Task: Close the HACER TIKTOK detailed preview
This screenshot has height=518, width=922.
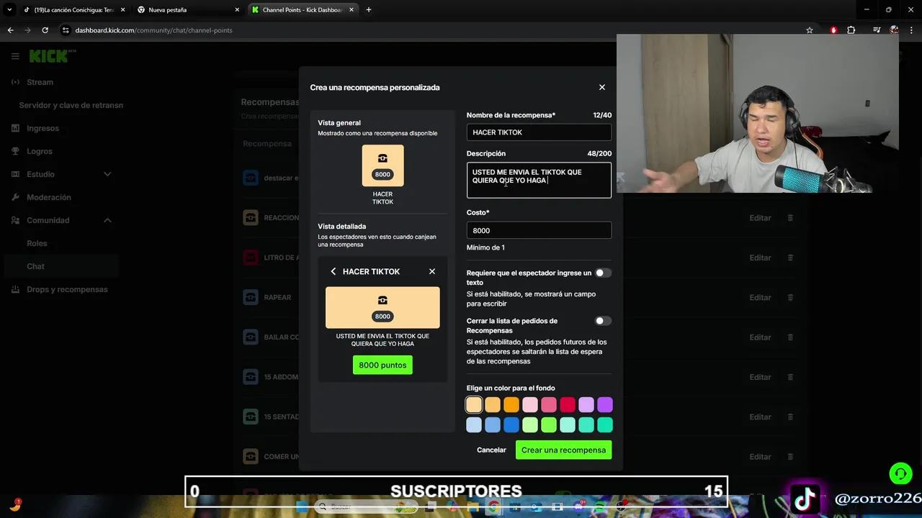Action: point(432,271)
